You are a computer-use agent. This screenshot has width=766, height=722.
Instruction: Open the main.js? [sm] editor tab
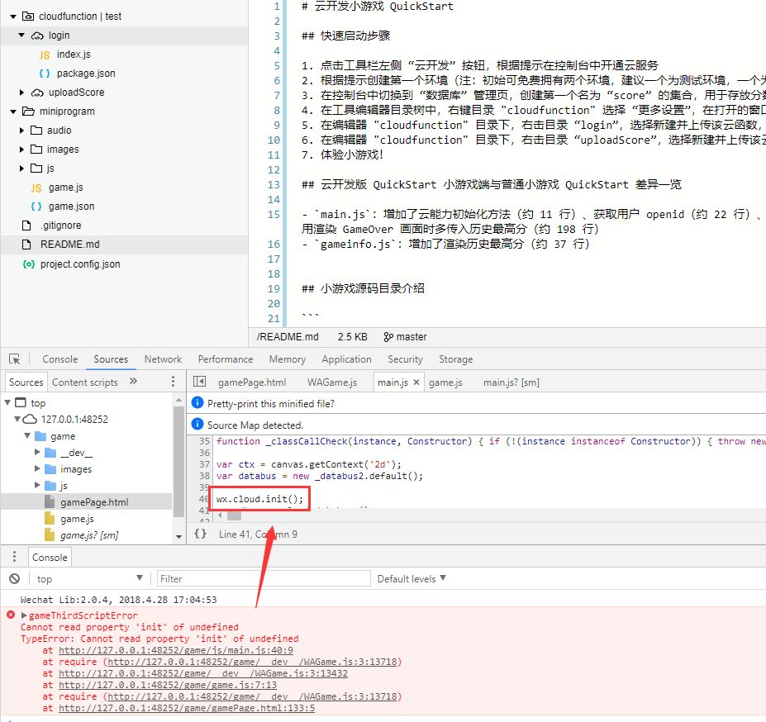click(x=511, y=382)
